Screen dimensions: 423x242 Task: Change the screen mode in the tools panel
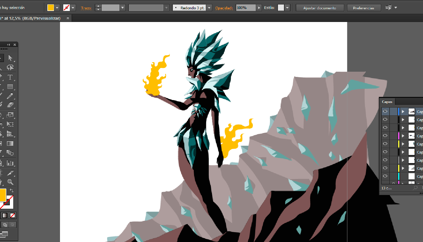(4, 234)
